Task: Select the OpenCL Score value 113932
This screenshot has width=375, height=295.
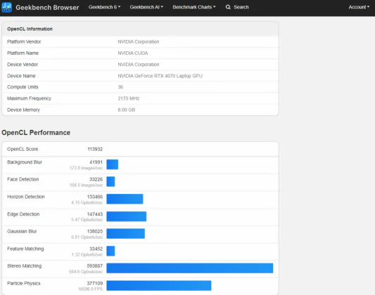Action: (95, 149)
